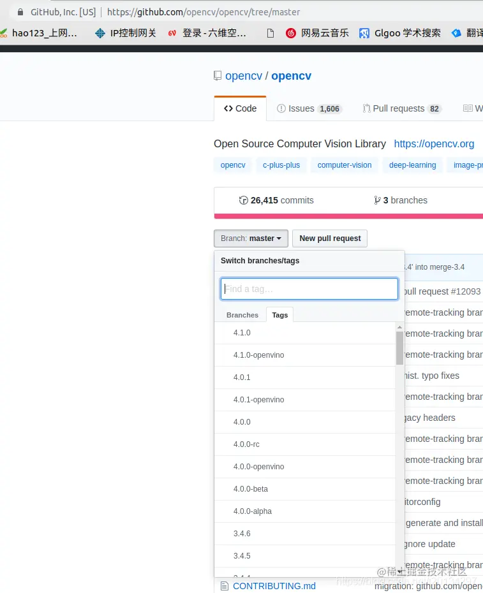
Task: Open commit message 'generate and install'
Action: [443, 523]
